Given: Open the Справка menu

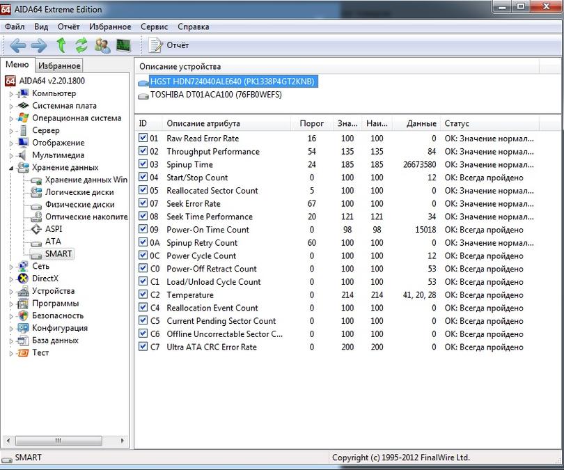Looking at the screenshot, I should [194, 26].
